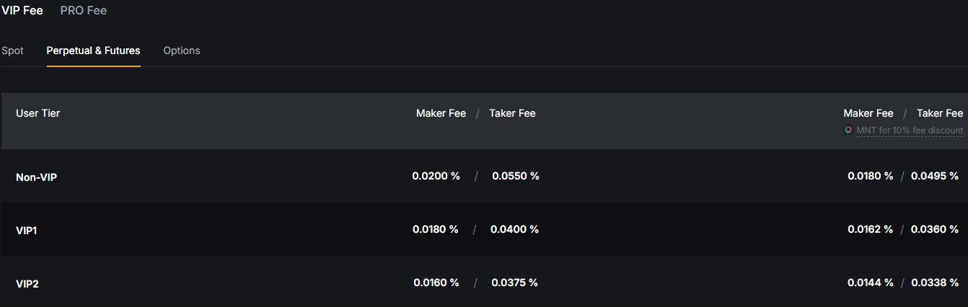Click VIP2 discounted taker fee 0.0338 %
Screen dimensions: 968x307
click(x=935, y=282)
